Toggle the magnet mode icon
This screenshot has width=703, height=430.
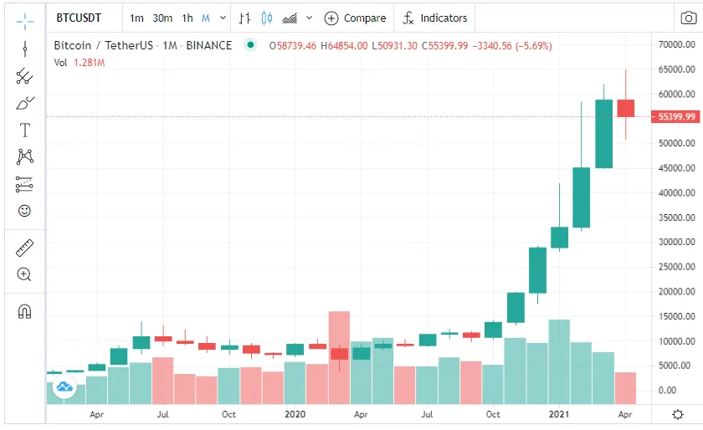coord(24,311)
